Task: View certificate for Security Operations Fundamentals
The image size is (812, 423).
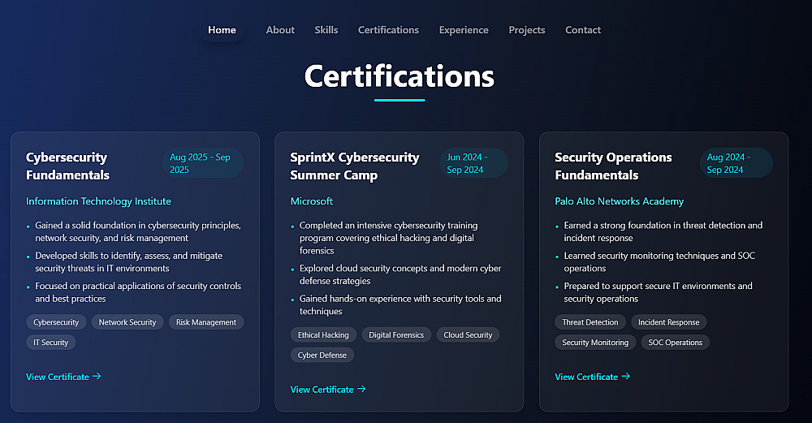Action: pyautogui.click(x=586, y=377)
